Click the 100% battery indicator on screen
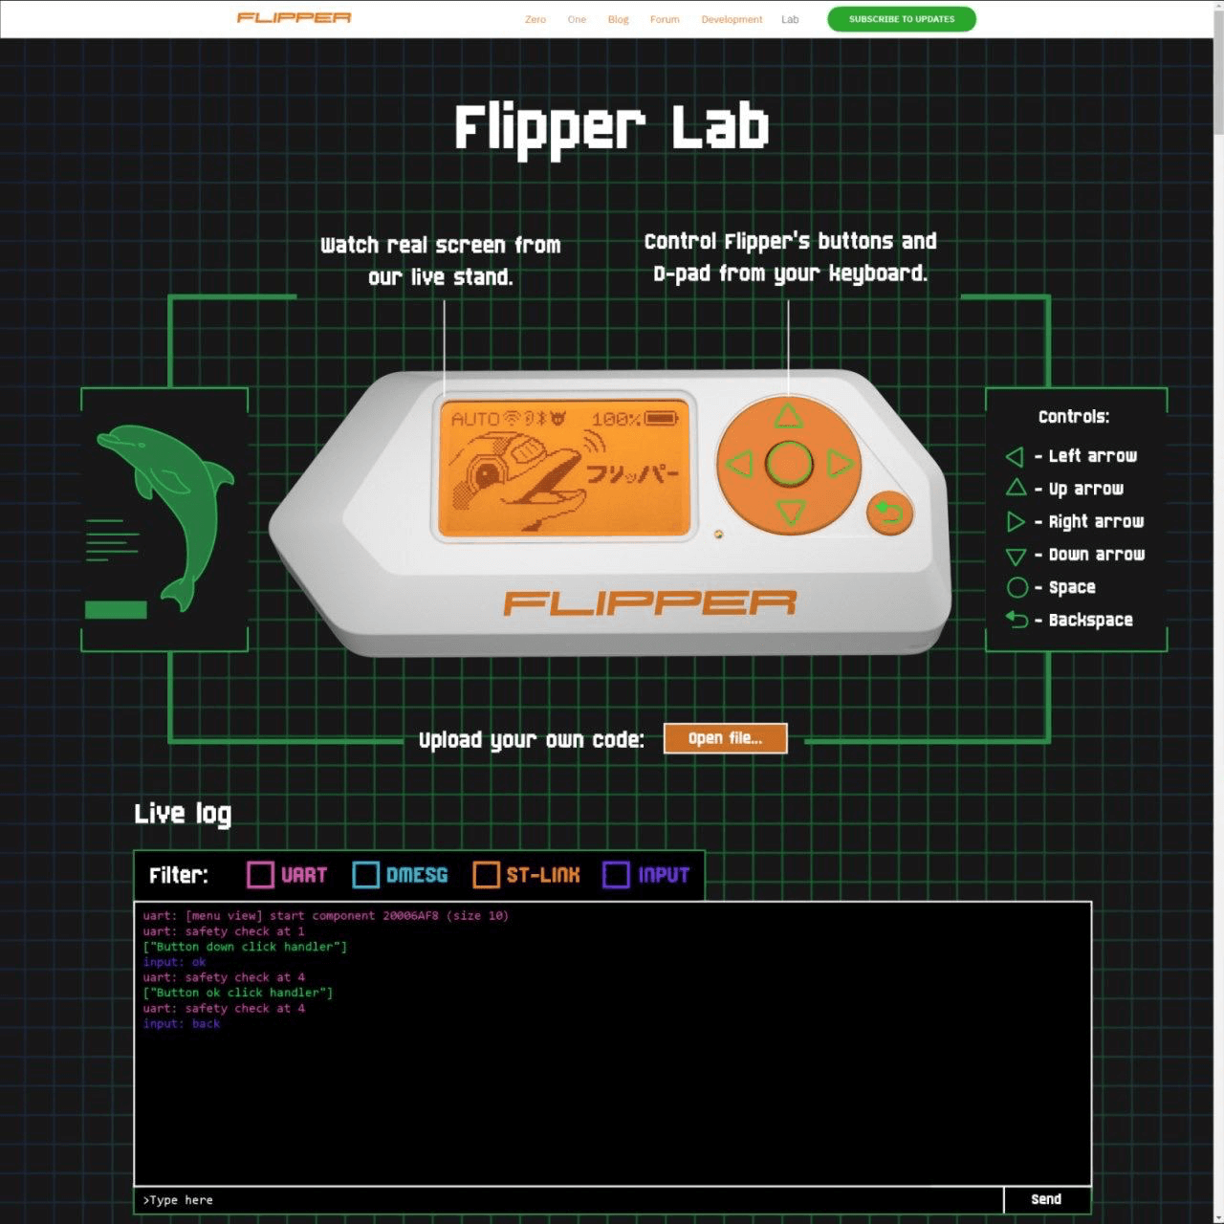The height and width of the screenshot is (1224, 1224). [x=634, y=419]
